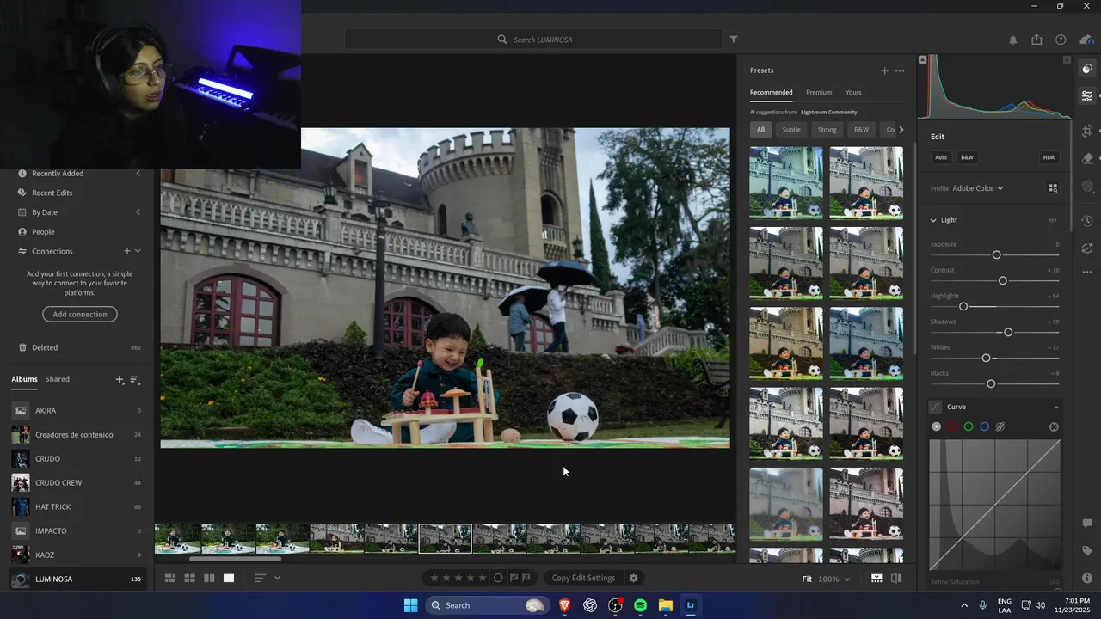Toggle the filmstrip display icon
Viewport: 1101px width, 619px height.
coord(876,579)
